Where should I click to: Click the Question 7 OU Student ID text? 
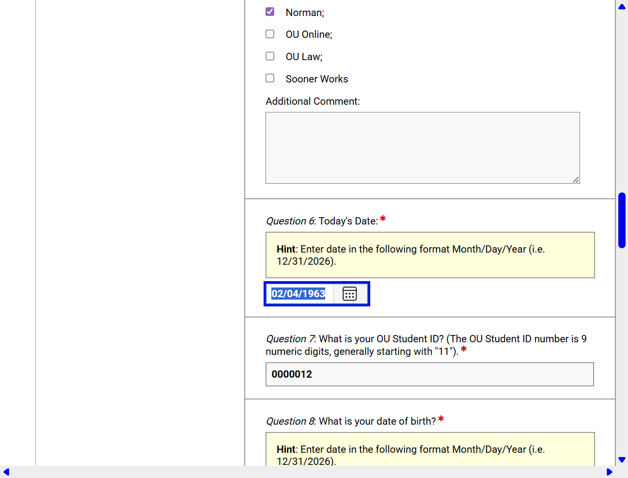click(426, 345)
